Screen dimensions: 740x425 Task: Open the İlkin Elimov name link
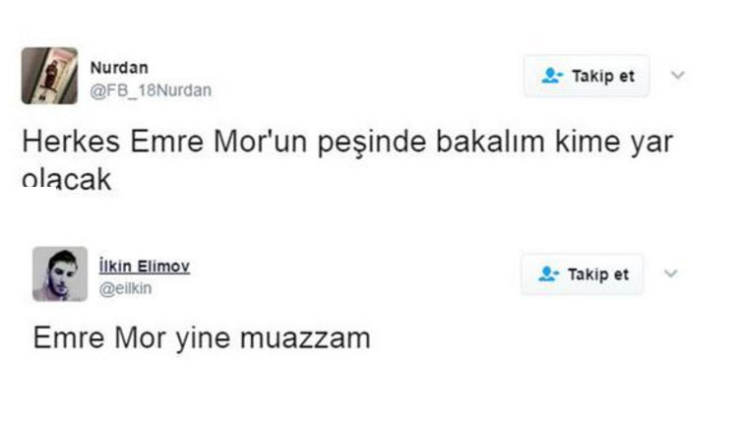(145, 267)
